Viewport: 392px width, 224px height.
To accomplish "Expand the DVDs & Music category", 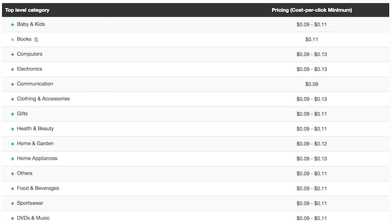I will pos(12,218).
